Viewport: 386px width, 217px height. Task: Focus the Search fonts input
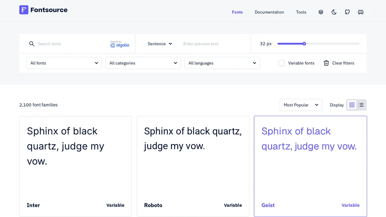pos(71,44)
